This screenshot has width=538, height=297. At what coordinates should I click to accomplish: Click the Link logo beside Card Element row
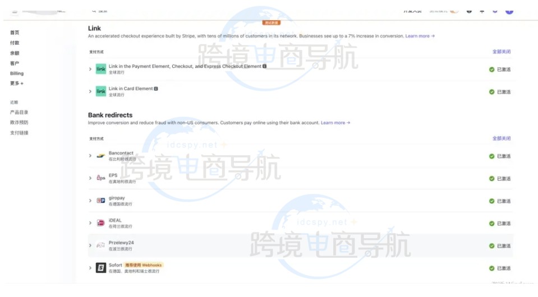[101, 91]
